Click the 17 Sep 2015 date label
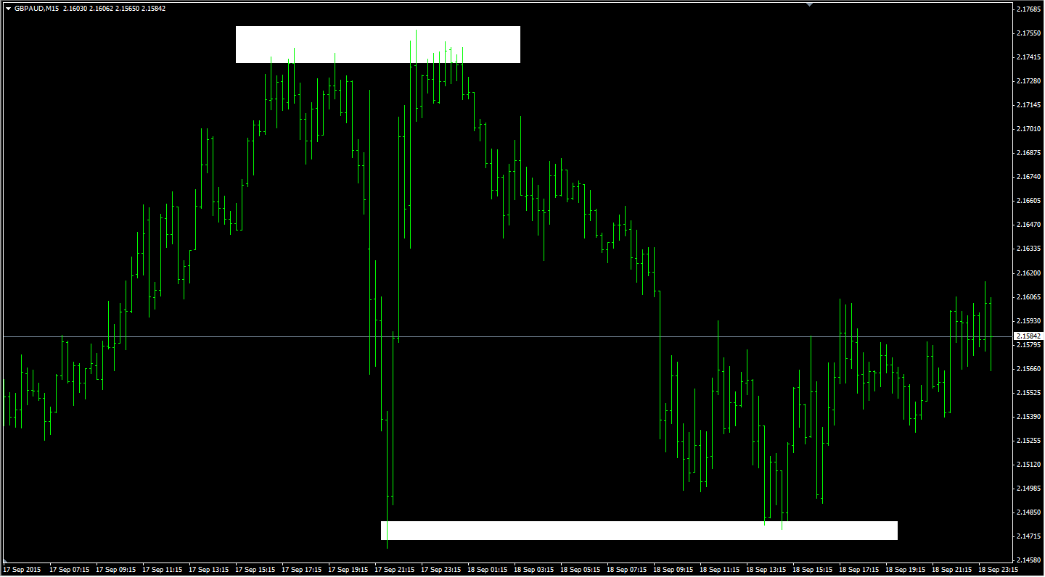Screen dimensions: 1045x577 22,570
